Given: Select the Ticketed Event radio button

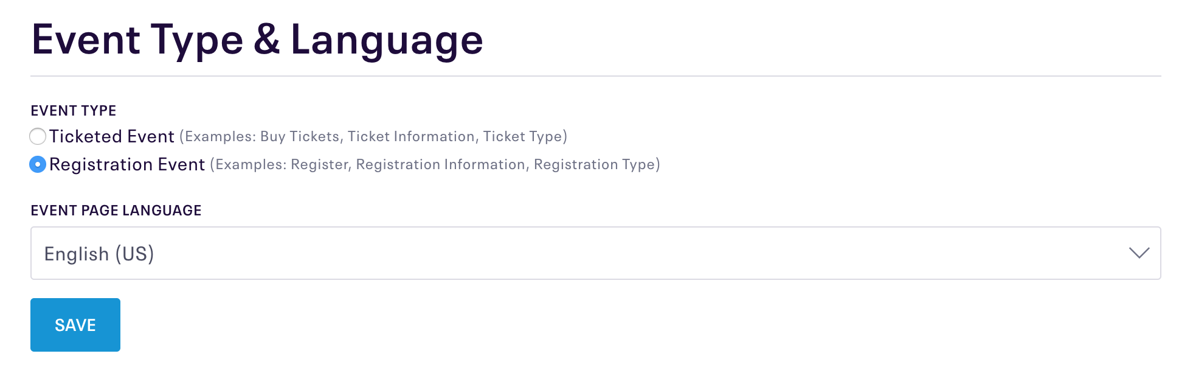Looking at the screenshot, I should [38, 136].
